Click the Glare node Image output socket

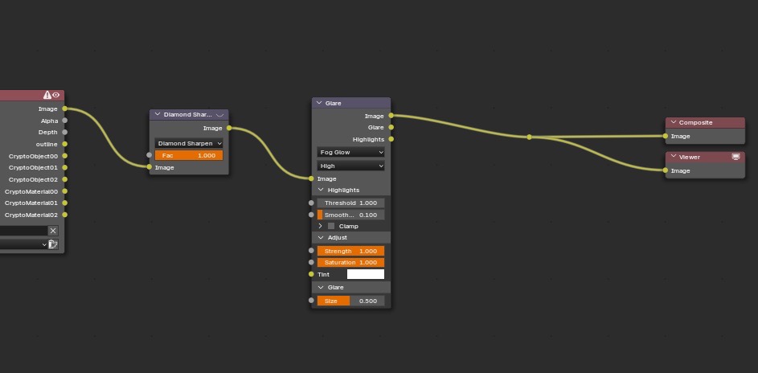click(391, 116)
